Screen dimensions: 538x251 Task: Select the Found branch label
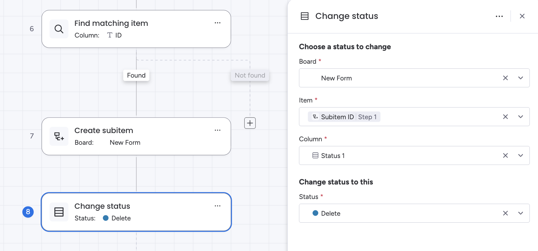(x=136, y=75)
